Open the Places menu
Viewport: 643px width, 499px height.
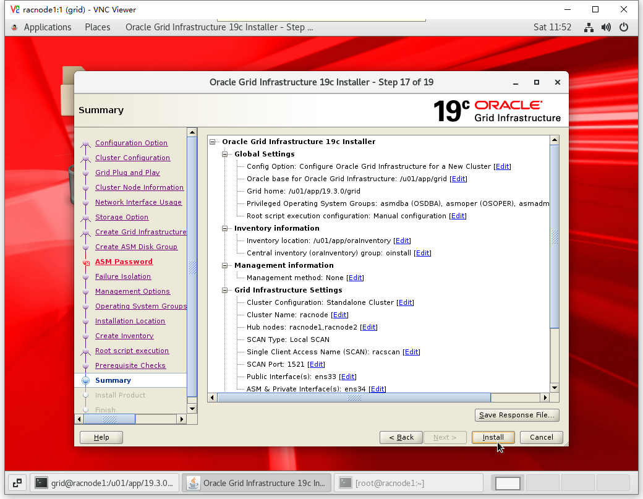point(98,27)
